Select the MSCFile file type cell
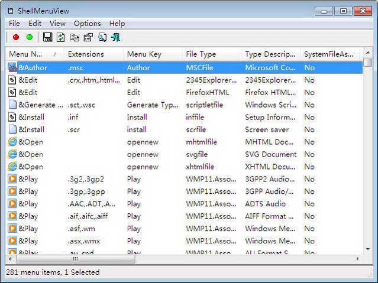 point(199,68)
